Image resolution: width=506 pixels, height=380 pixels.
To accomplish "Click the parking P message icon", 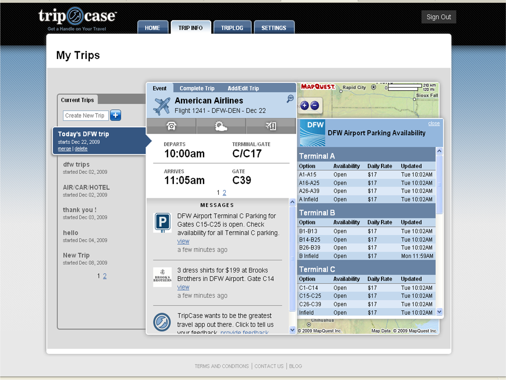I will click(162, 222).
